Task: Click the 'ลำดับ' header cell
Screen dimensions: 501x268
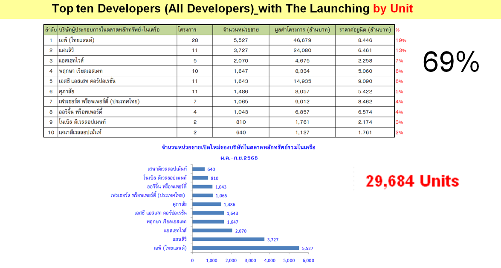Action: (50, 30)
